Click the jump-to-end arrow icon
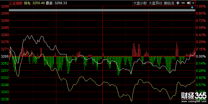The width and height of the screenshot is (208, 104). [188, 3]
